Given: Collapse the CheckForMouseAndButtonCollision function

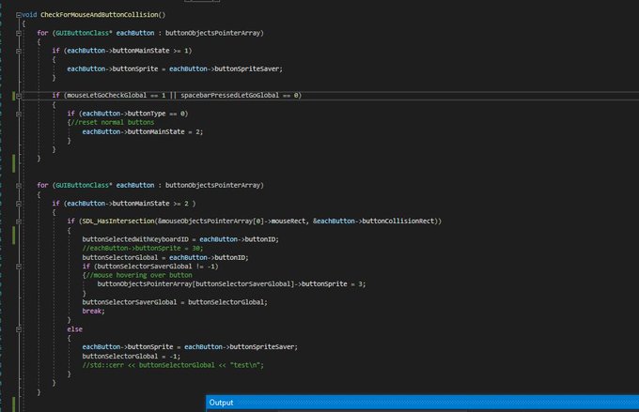Looking at the screenshot, I should click(19, 15).
